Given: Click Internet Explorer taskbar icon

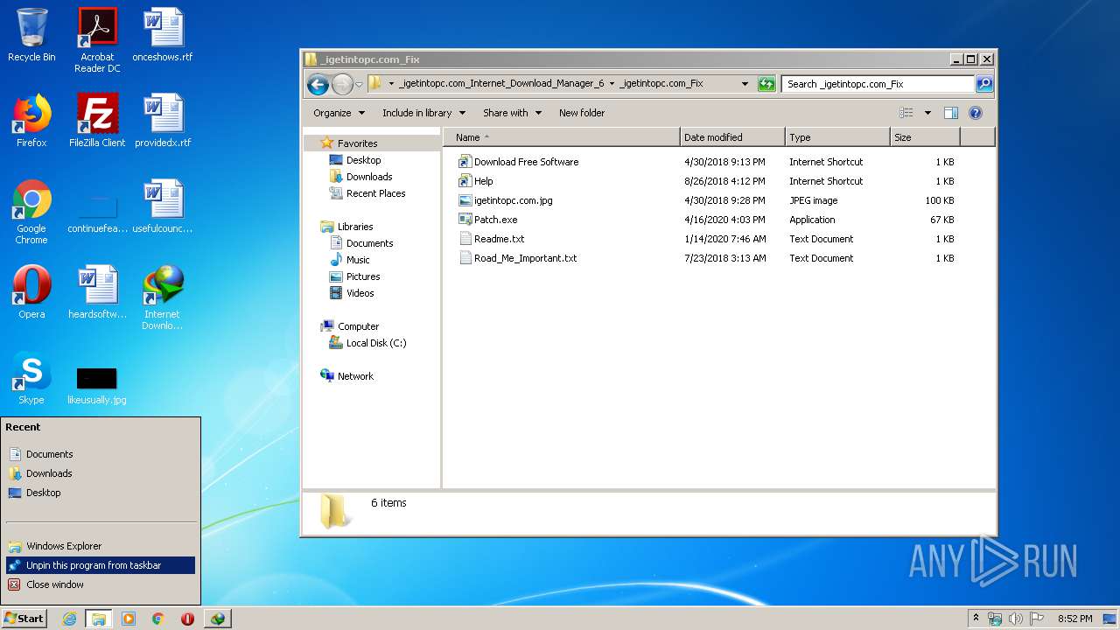Looking at the screenshot, I should tap(70, 619).
